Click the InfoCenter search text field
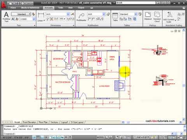Image resolution: width=187 pixels, height=140 pixels. click(136, 3)
